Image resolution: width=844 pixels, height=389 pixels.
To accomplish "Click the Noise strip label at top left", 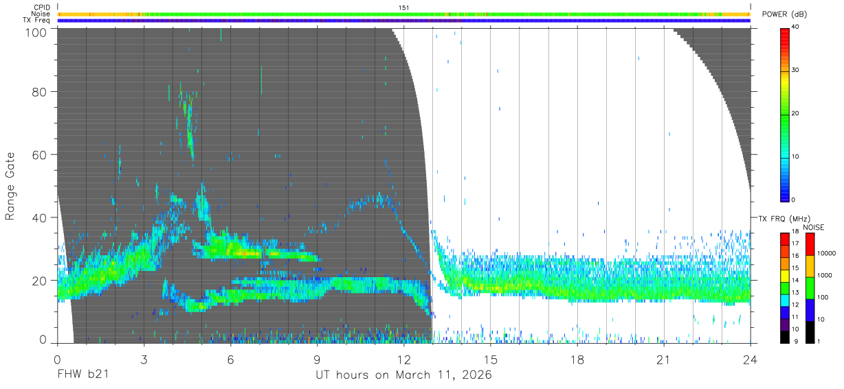I will pyautogui.click(x=41, y=14).
